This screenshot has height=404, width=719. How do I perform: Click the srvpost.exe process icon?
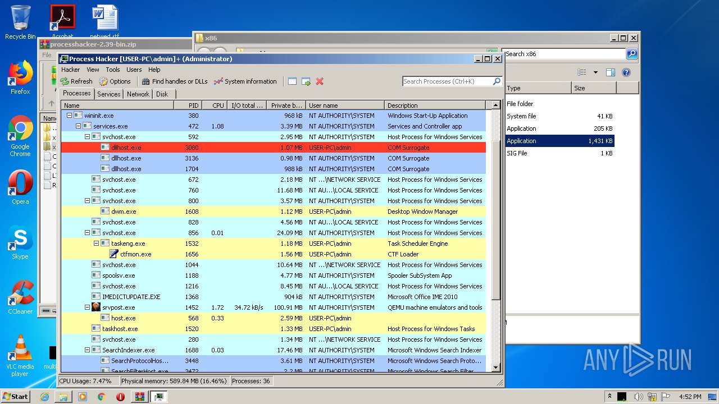(x=96, y=307)
